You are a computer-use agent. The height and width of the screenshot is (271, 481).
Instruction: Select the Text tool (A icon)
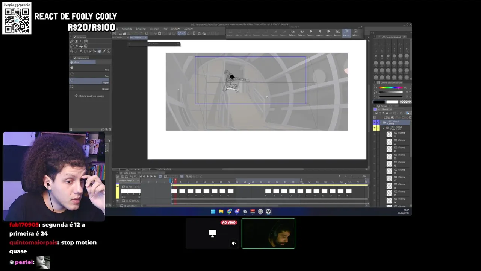pos(81,51)
